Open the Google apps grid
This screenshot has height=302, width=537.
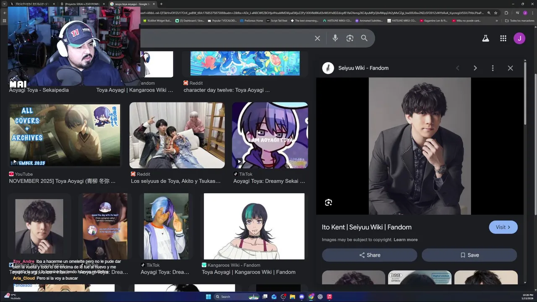click(503, 38)
